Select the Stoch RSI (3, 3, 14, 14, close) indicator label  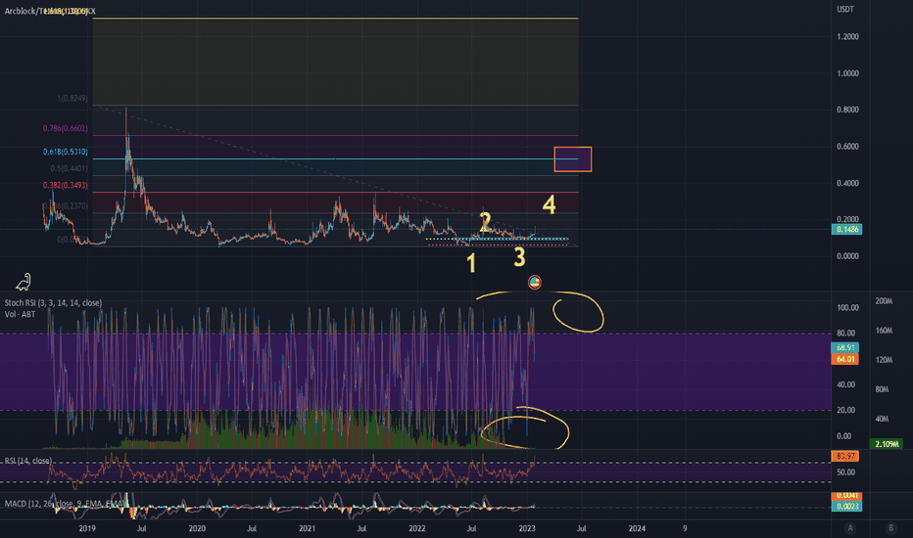tap(53, 303)
